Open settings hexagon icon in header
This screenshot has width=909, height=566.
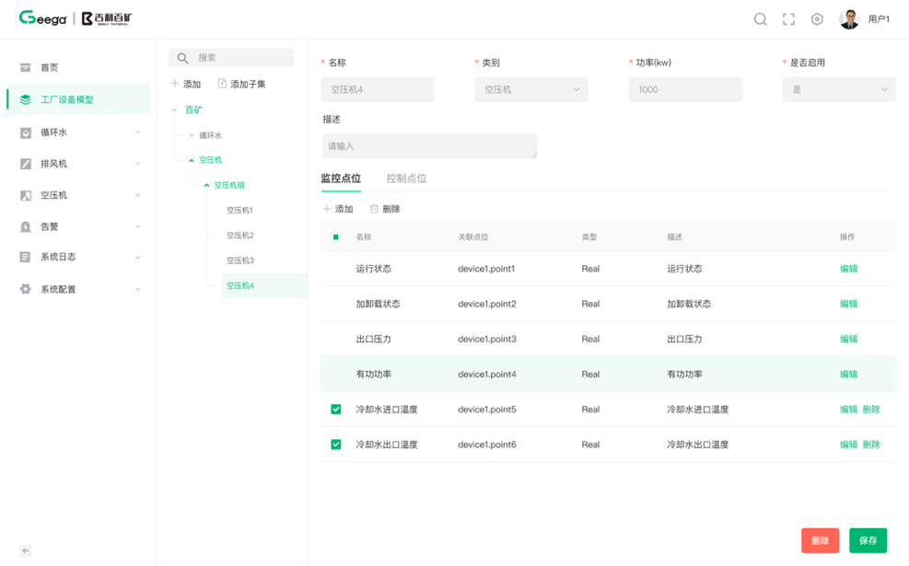pos(817,19)
